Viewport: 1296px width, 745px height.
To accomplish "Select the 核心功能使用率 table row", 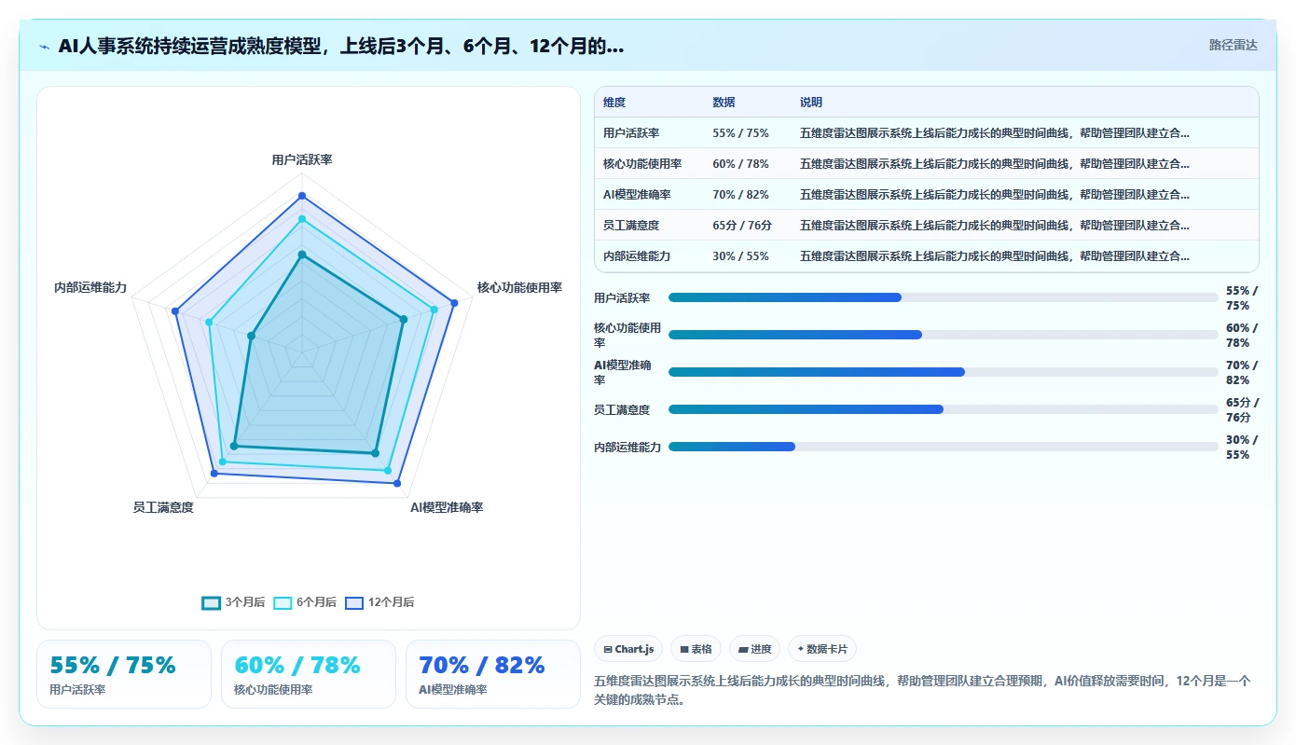I will click(926, 164).
